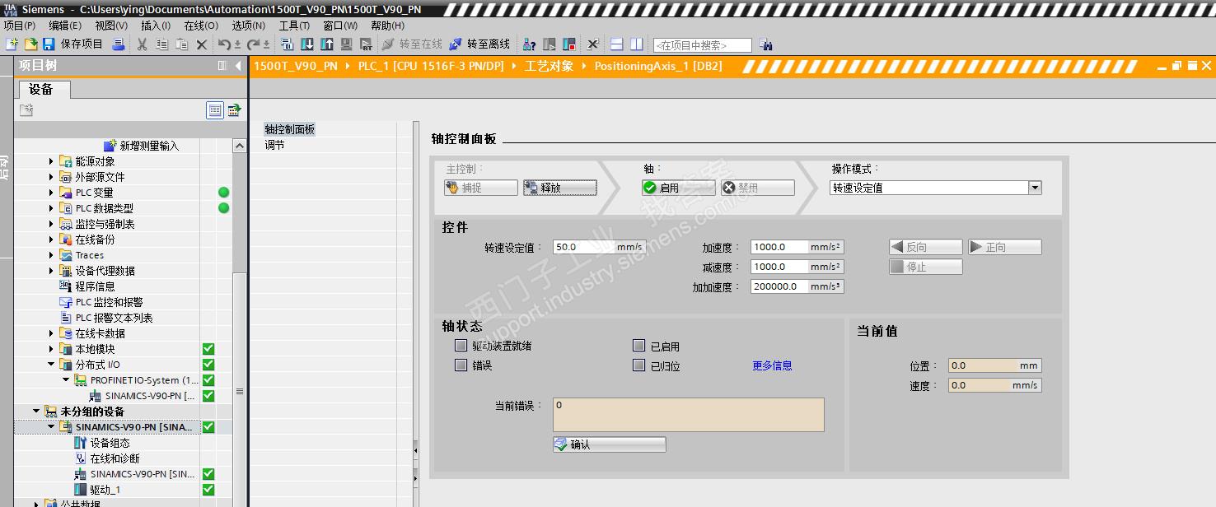Toggle the 驱动装置就绪 checkbox
1216x507 pixels.
(x=461, y=346)
